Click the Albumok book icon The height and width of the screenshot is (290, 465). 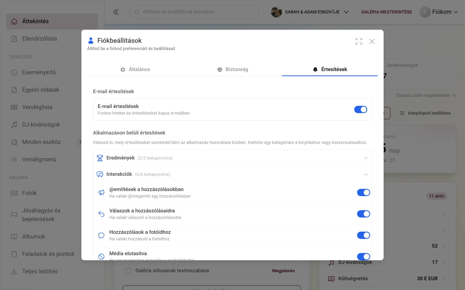coord(14,237)
